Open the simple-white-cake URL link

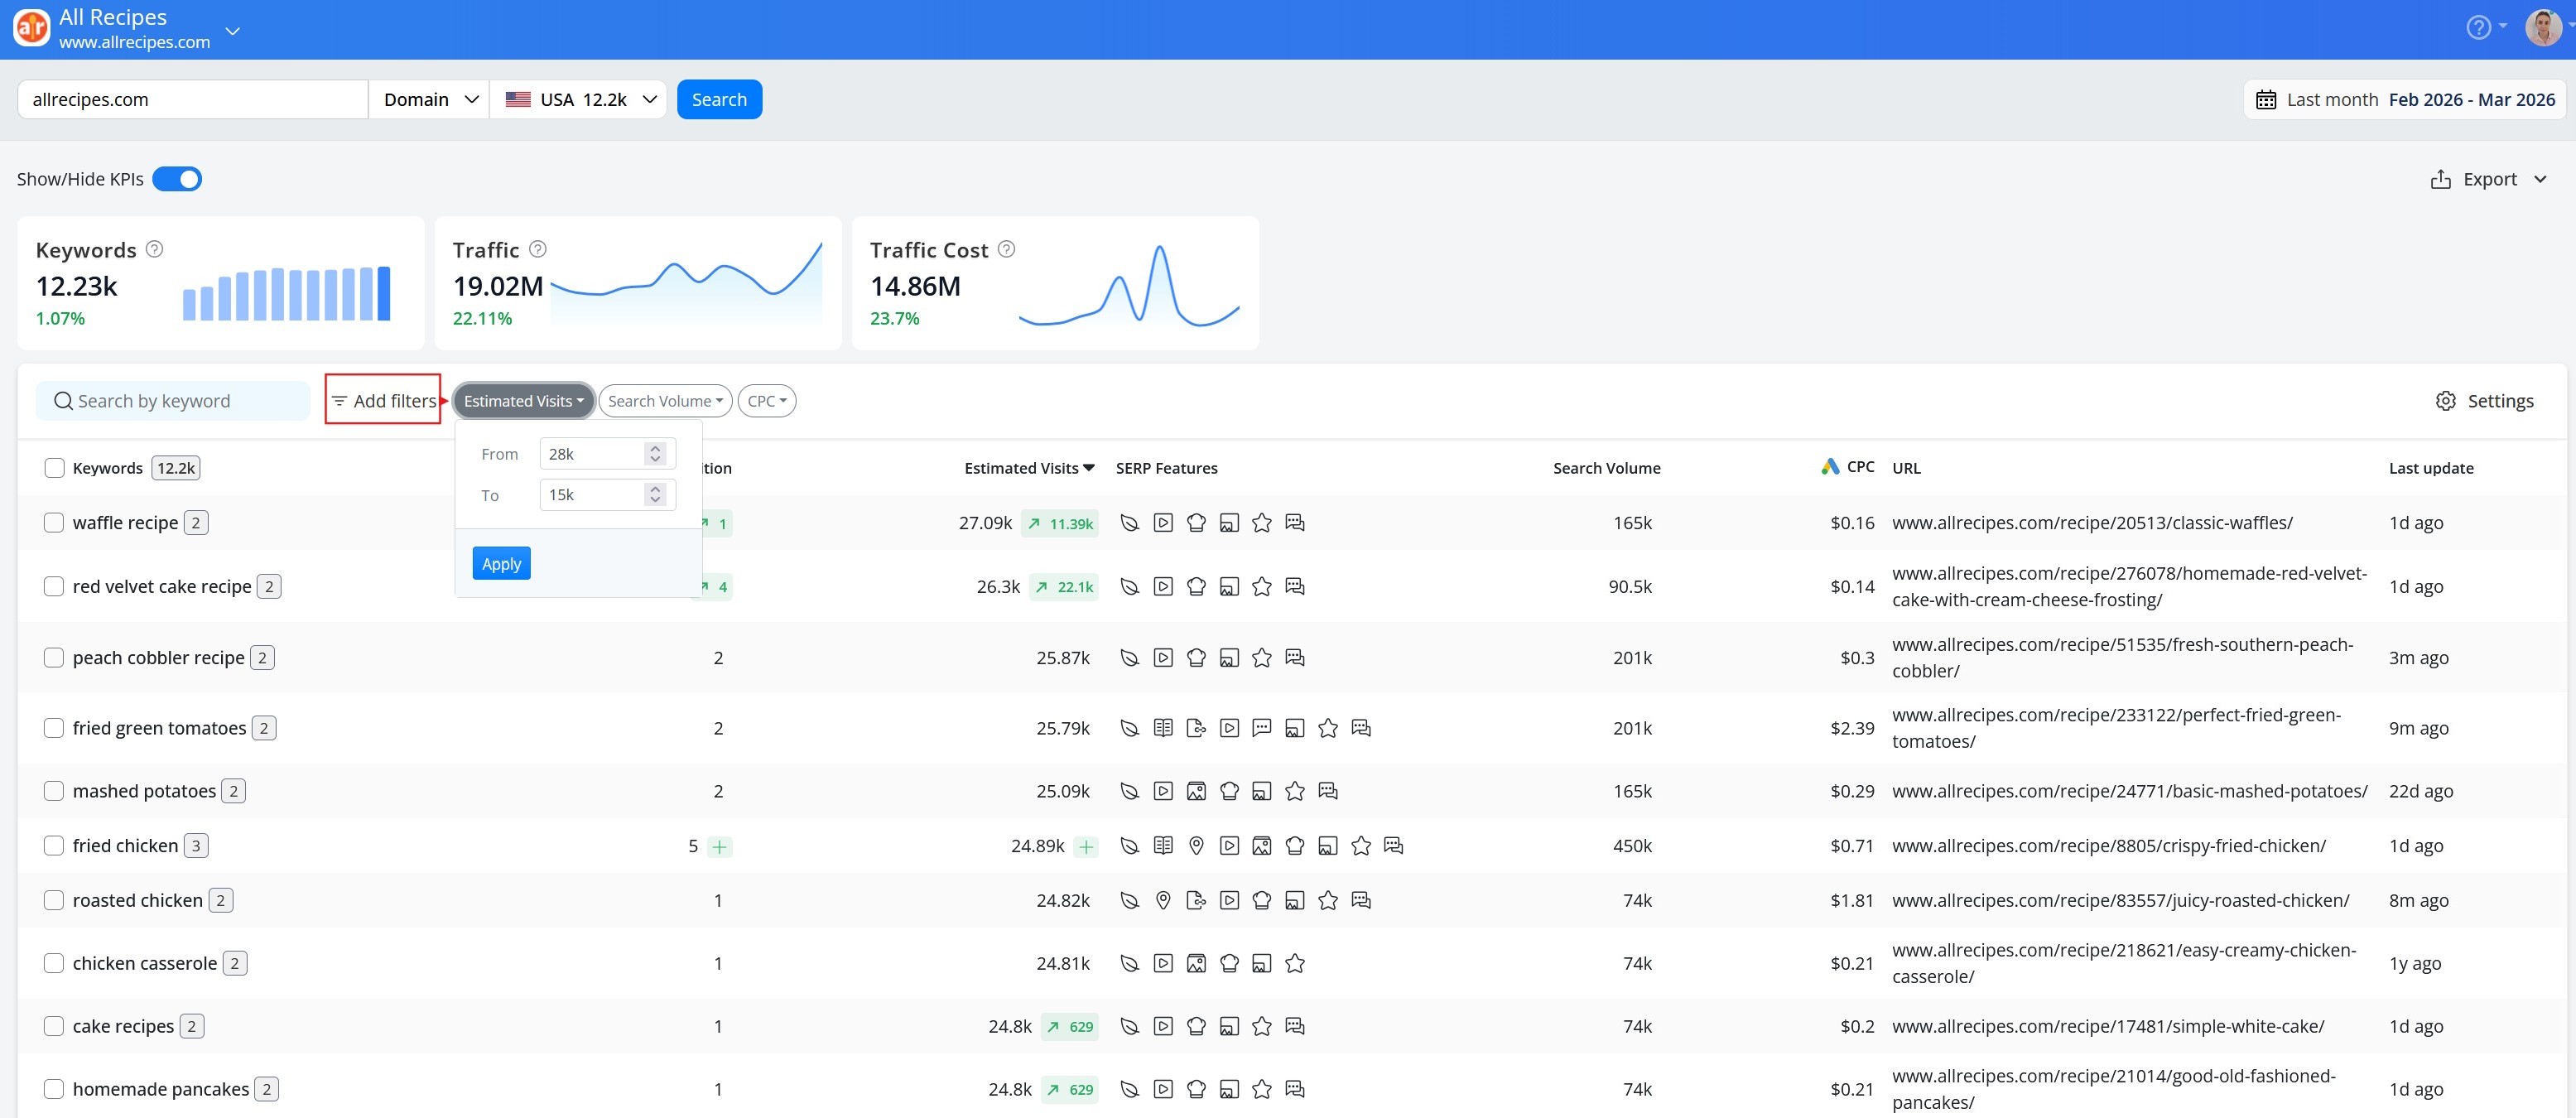tap(2108, 1027)
